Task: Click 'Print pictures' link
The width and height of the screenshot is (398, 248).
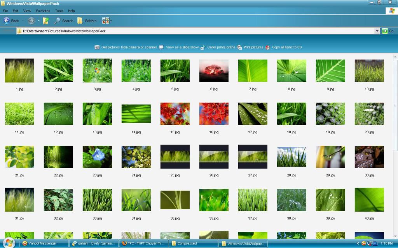Action: pos(253,47)
